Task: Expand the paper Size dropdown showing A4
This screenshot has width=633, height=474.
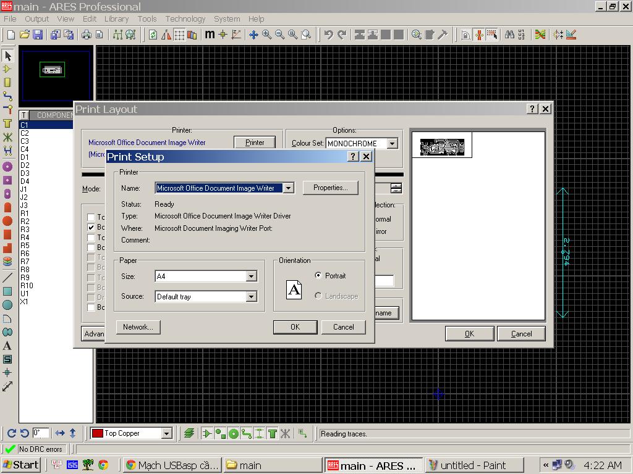Action: (251, 276)
